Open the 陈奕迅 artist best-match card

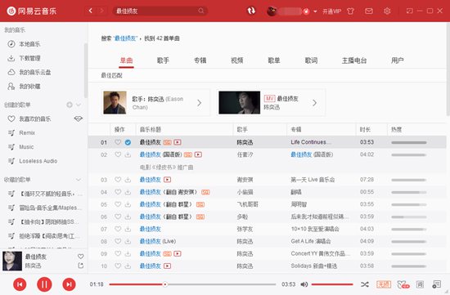[155, 103]
